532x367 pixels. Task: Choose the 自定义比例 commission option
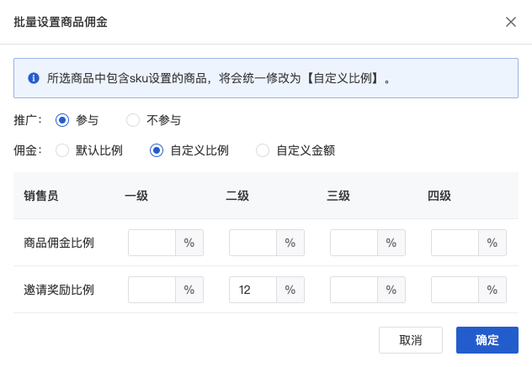[x=156, y=151]
